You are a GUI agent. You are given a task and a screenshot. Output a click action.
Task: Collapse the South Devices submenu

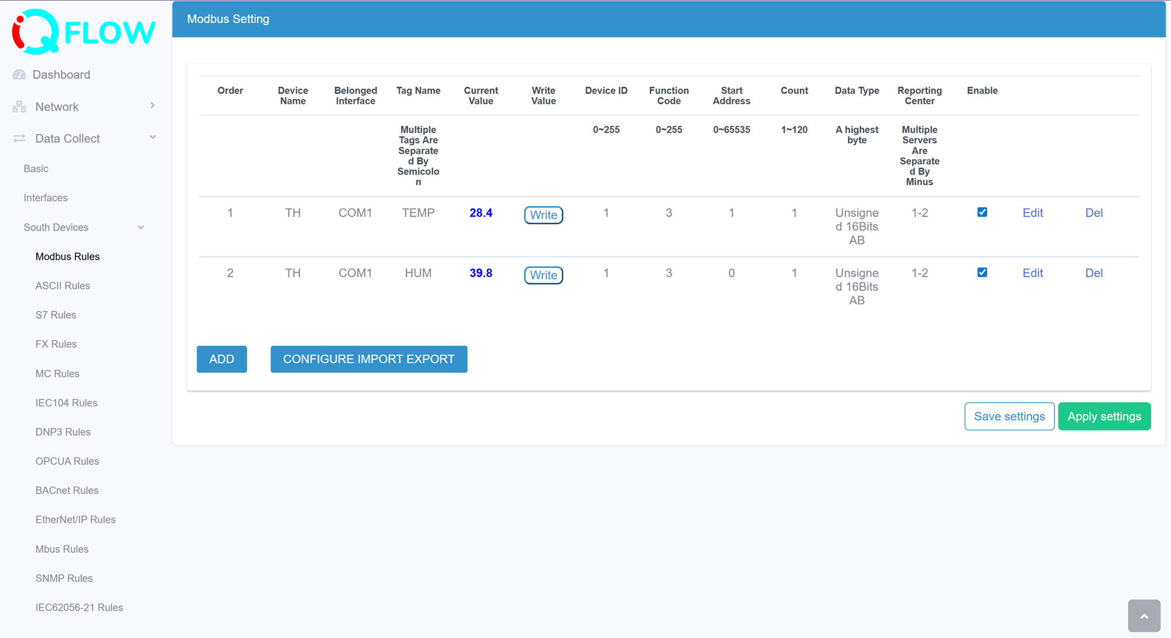141,227
